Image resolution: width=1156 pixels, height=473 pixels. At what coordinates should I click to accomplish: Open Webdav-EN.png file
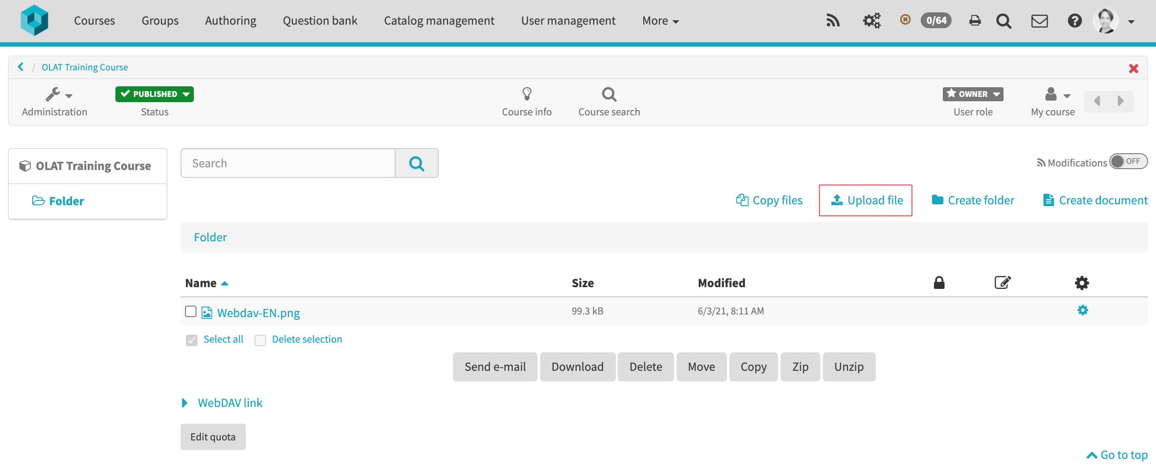259,313
